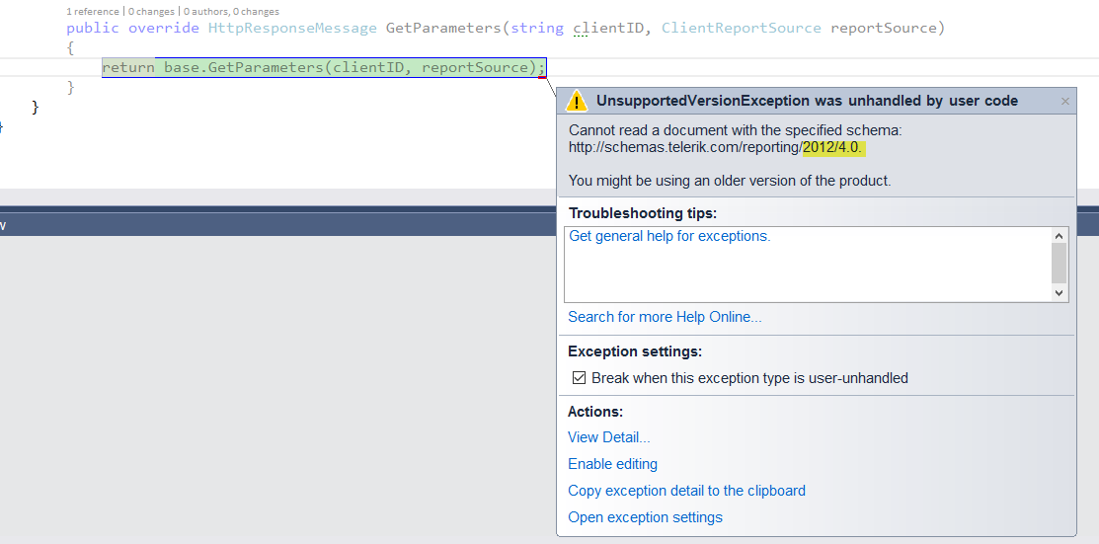The width and height of the screenshot is (1099, 544).
Task: Toggle 'Break when this exception type is user-unhandled'
Action: (580, 378)
